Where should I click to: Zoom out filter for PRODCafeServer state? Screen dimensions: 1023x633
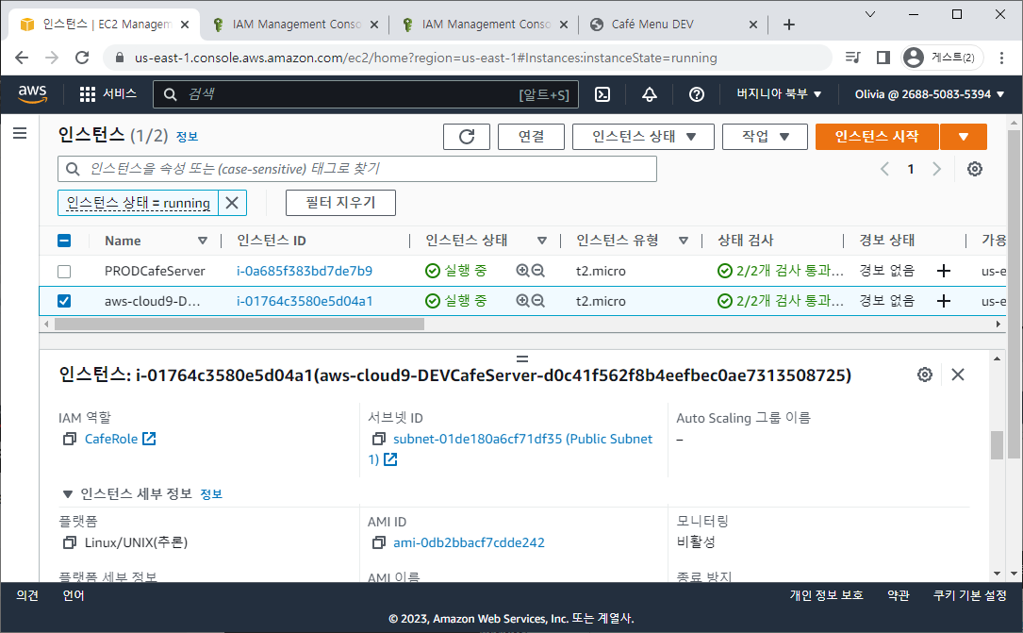pos(538,271)
